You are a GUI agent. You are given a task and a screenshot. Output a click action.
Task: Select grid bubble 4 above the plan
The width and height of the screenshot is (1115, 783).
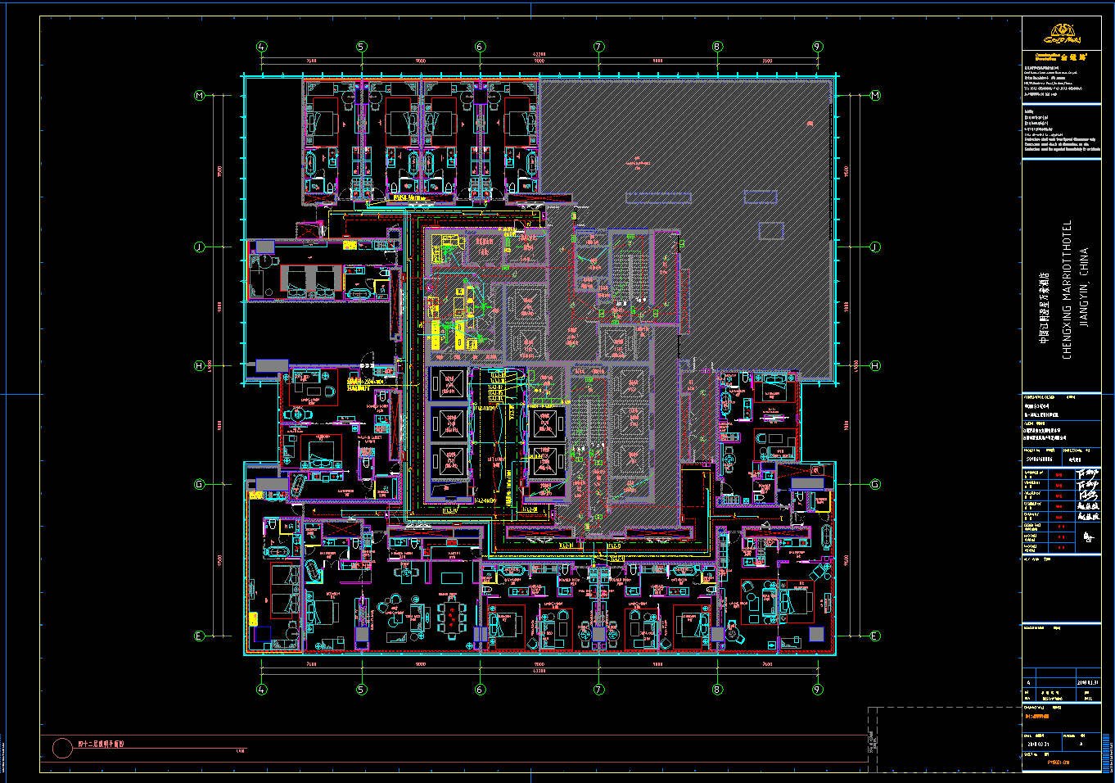pos(262,47)
